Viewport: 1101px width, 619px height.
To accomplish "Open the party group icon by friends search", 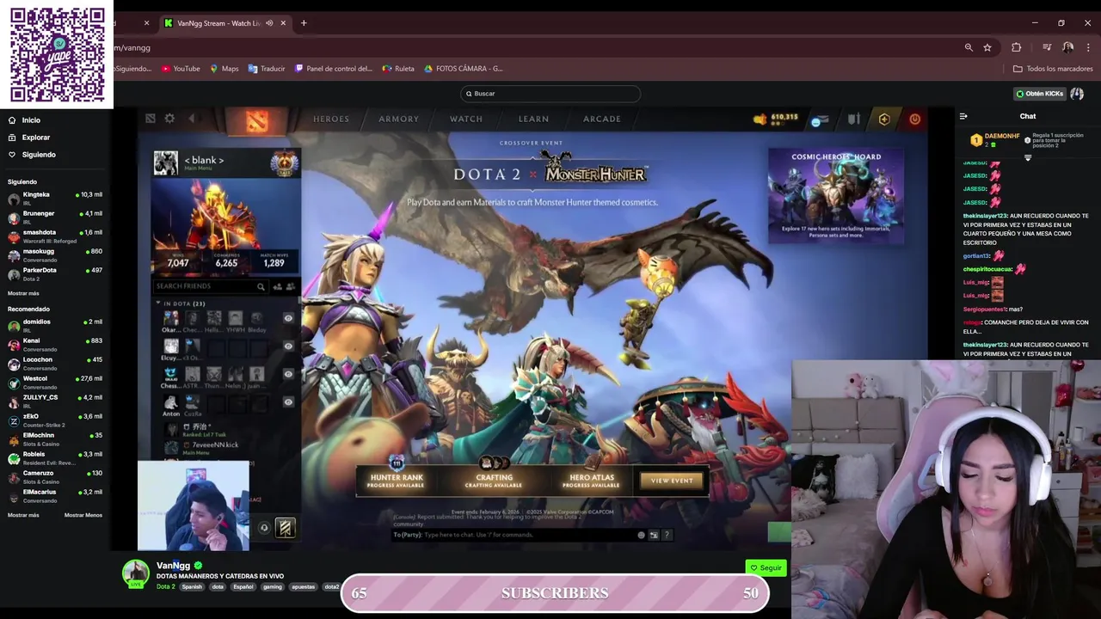I will pos(290,286).
